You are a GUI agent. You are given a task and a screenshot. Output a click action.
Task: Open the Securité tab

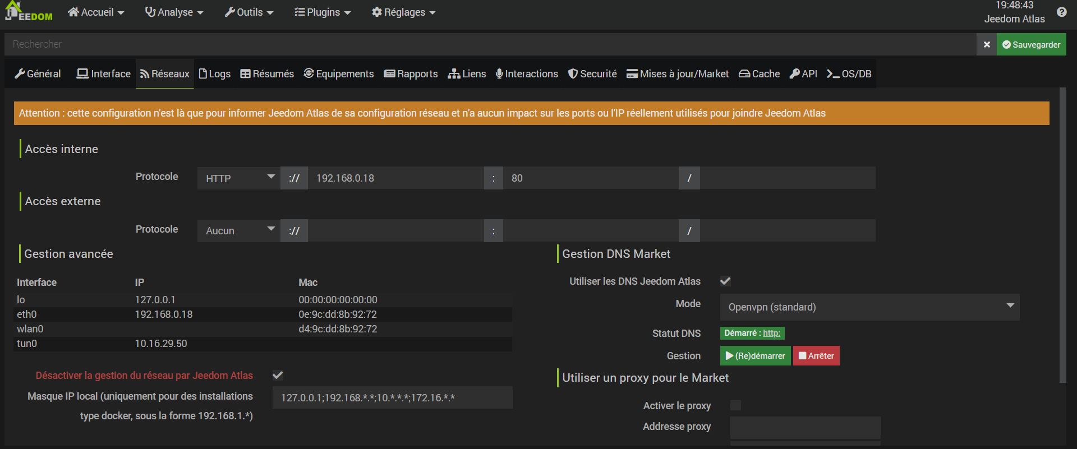[592, 73]
